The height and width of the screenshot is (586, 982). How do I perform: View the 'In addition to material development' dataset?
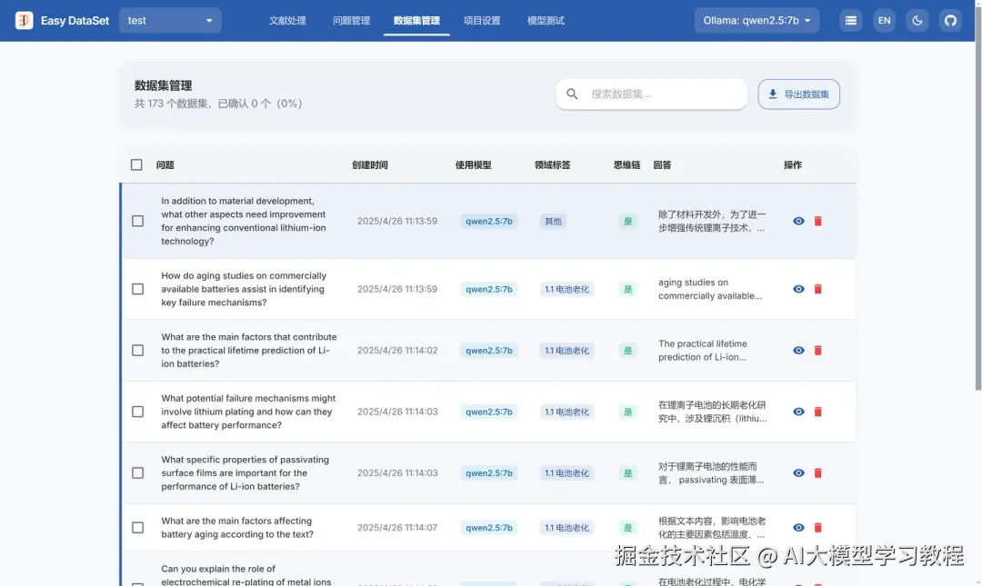pos(798,221)
